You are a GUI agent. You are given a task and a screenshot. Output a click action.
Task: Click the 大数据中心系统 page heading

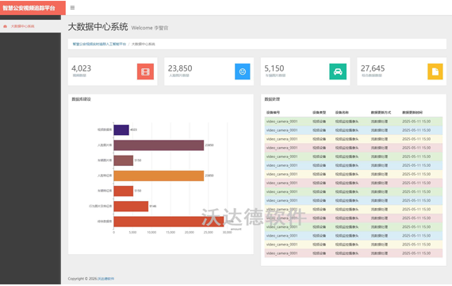(98, 26)
